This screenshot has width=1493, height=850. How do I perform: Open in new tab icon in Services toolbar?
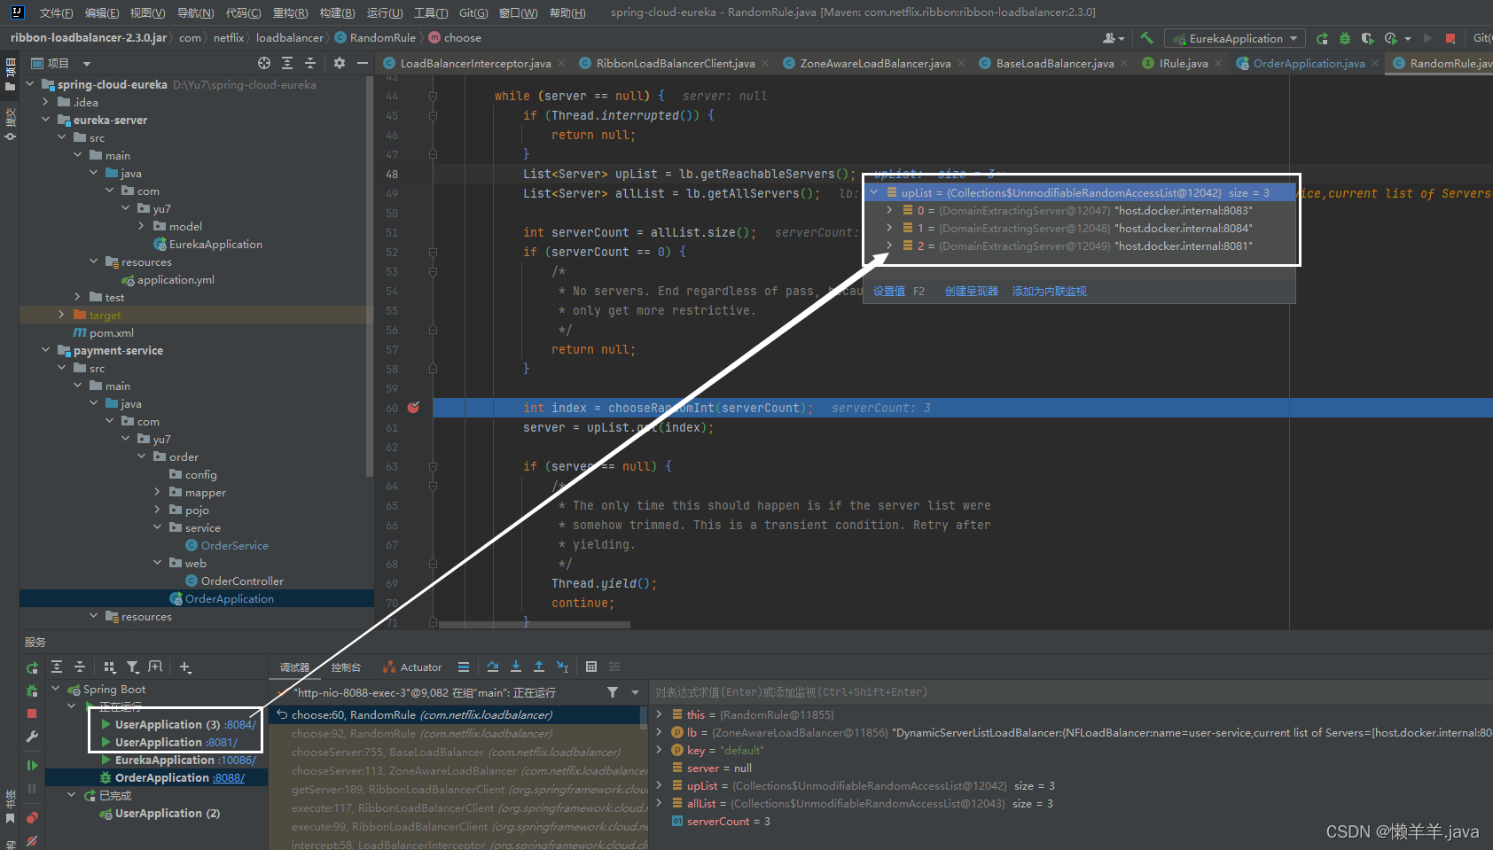155,667
